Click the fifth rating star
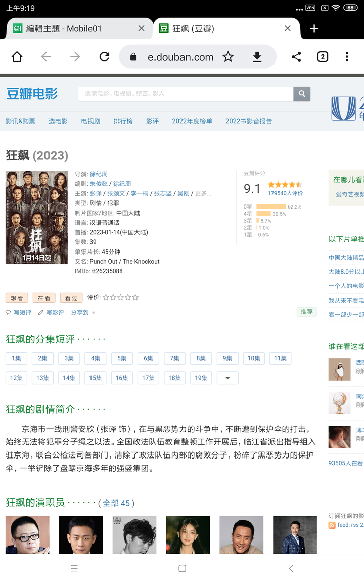This screenshot has width=364, height=583. [x=135, y=297]
